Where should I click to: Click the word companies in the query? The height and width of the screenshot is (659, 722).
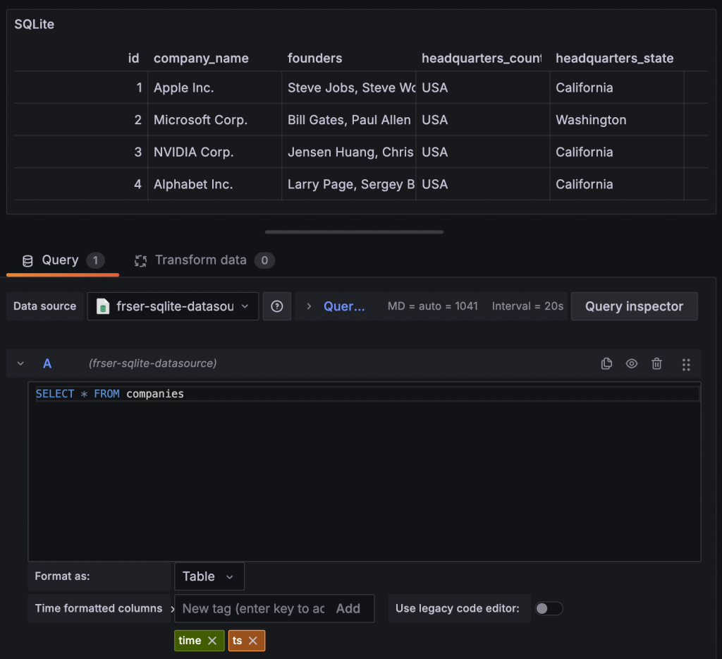tap(154, 394)
